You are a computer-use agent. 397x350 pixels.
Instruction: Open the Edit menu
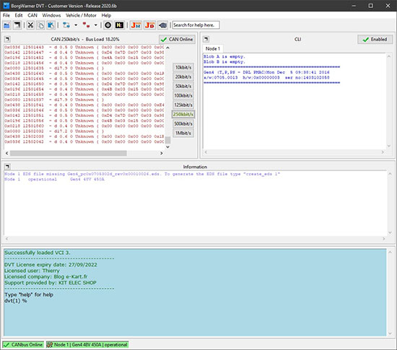point(19,15)
